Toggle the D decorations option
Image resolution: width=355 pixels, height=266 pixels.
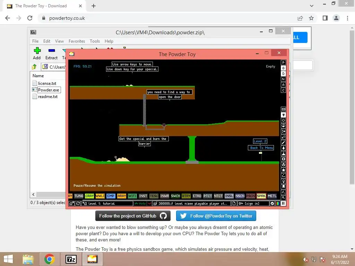click(283, 74)
